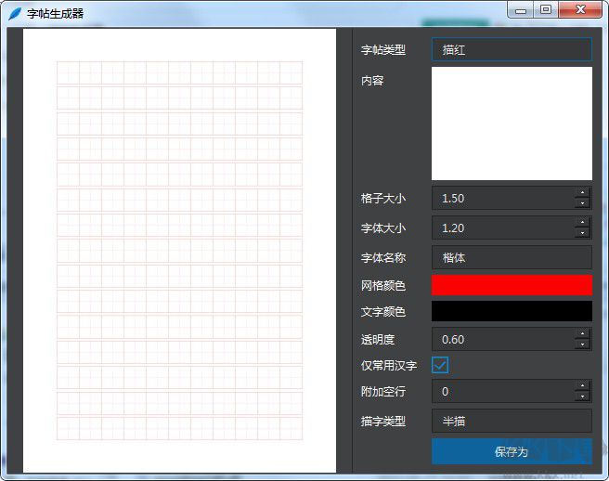Uncheck the 仅常用汉字 checkbox

[x=440, y=365]
